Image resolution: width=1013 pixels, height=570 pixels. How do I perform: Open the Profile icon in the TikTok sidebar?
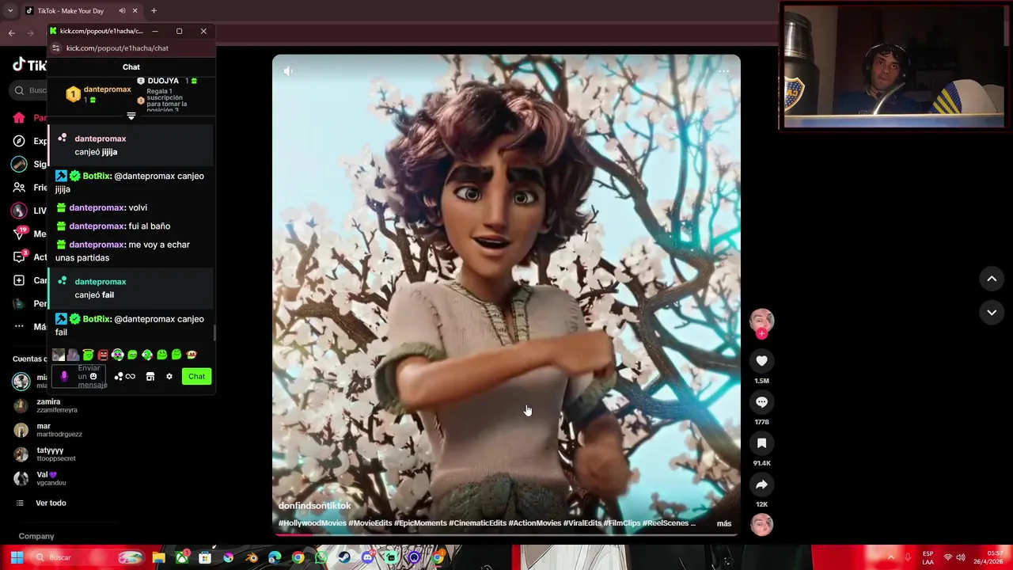19,303
